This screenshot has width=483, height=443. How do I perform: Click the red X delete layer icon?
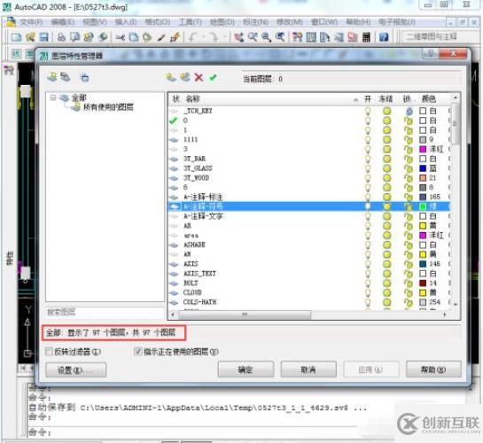199,77
